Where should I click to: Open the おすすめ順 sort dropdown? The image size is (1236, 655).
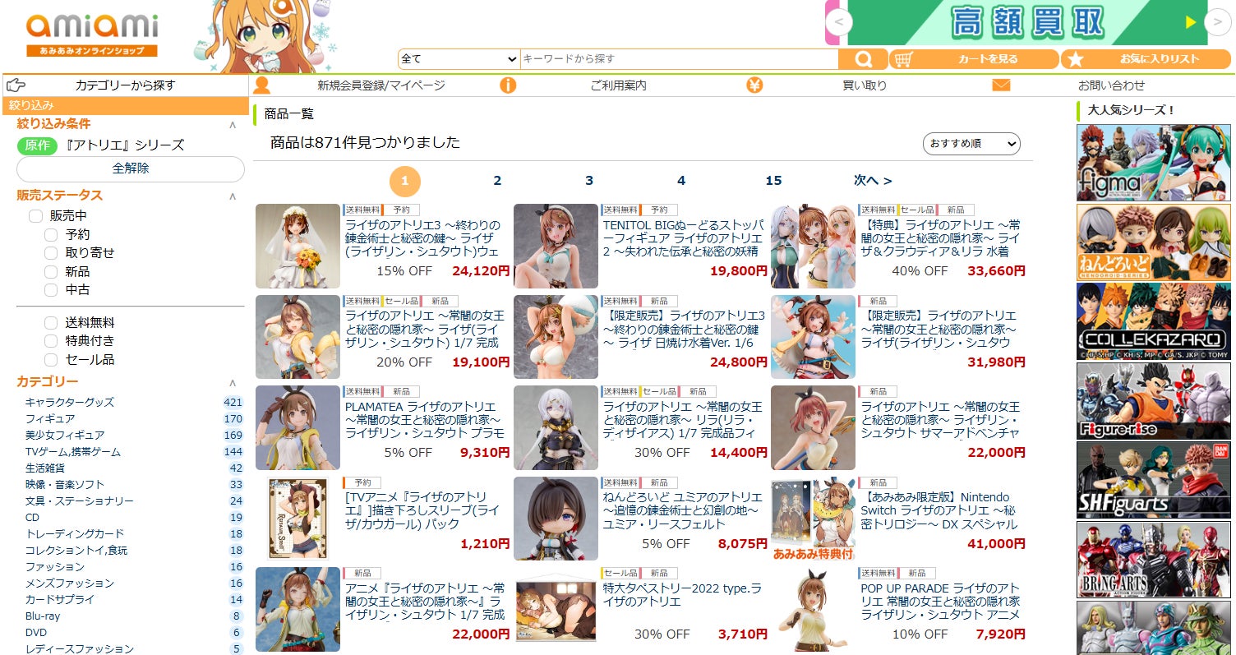click(971, 144)
